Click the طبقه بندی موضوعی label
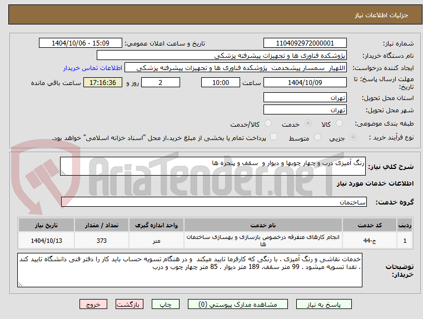 coord(385,124)
